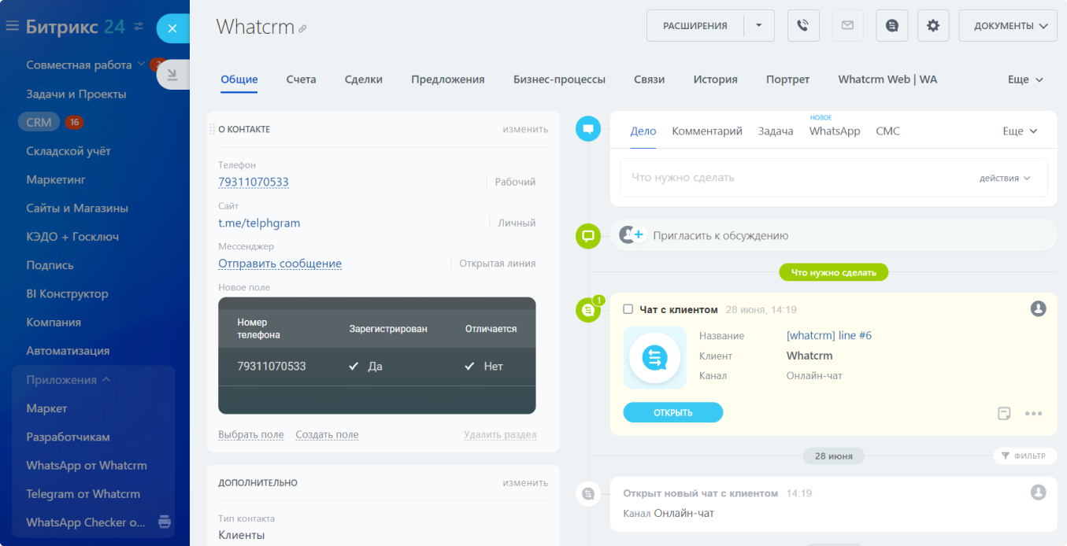Click the Отправить сообщение link
Viewport: 1067px width, 546px height.
pyautogui.click(x=280, y=264)
